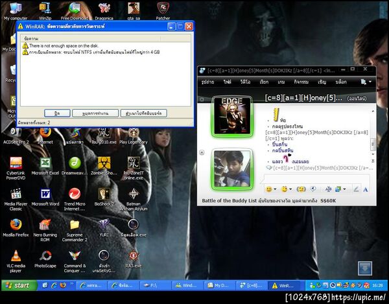Select the Batman Arkham Asylum shortcut

coord(134,199)
